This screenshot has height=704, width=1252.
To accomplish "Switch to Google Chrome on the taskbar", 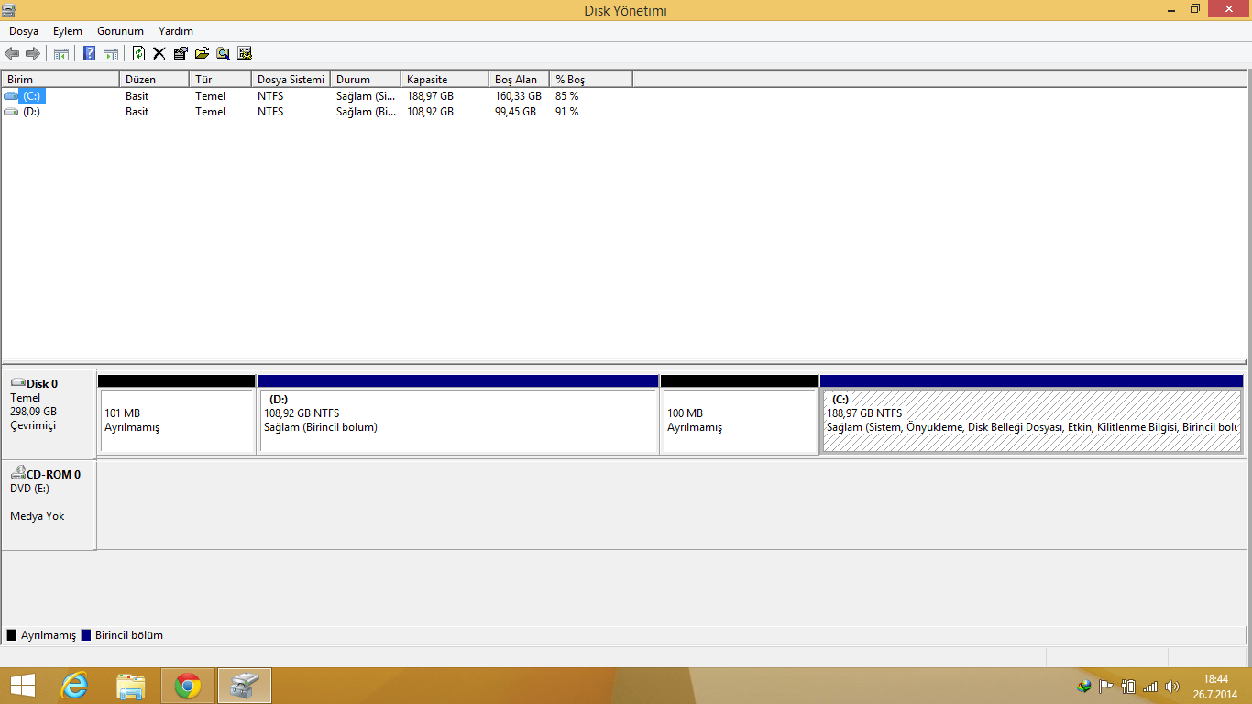I will tap(188, 685).
